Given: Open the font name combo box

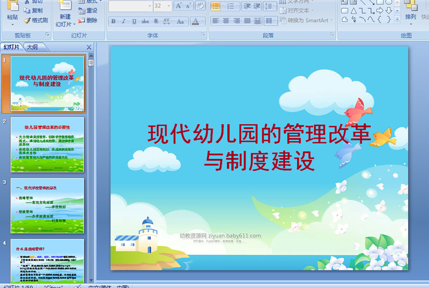Looking at the screenshot, I should (130, 6).
